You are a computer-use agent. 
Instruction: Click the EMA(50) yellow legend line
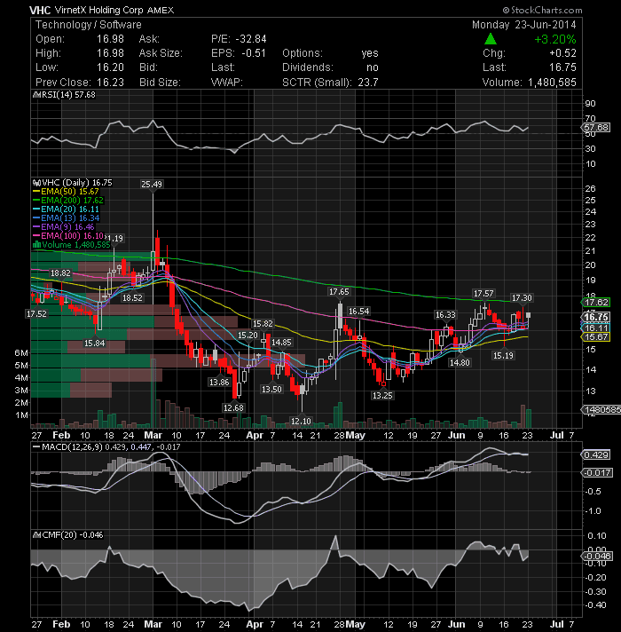36,192
